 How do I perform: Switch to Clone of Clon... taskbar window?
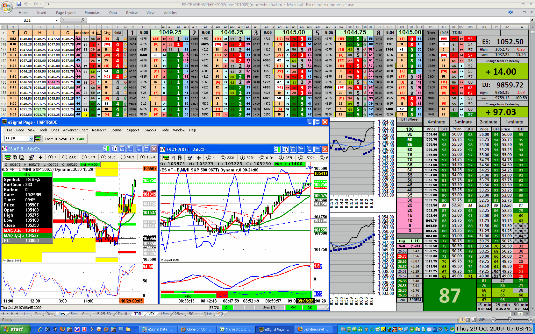tap(196, 329)
